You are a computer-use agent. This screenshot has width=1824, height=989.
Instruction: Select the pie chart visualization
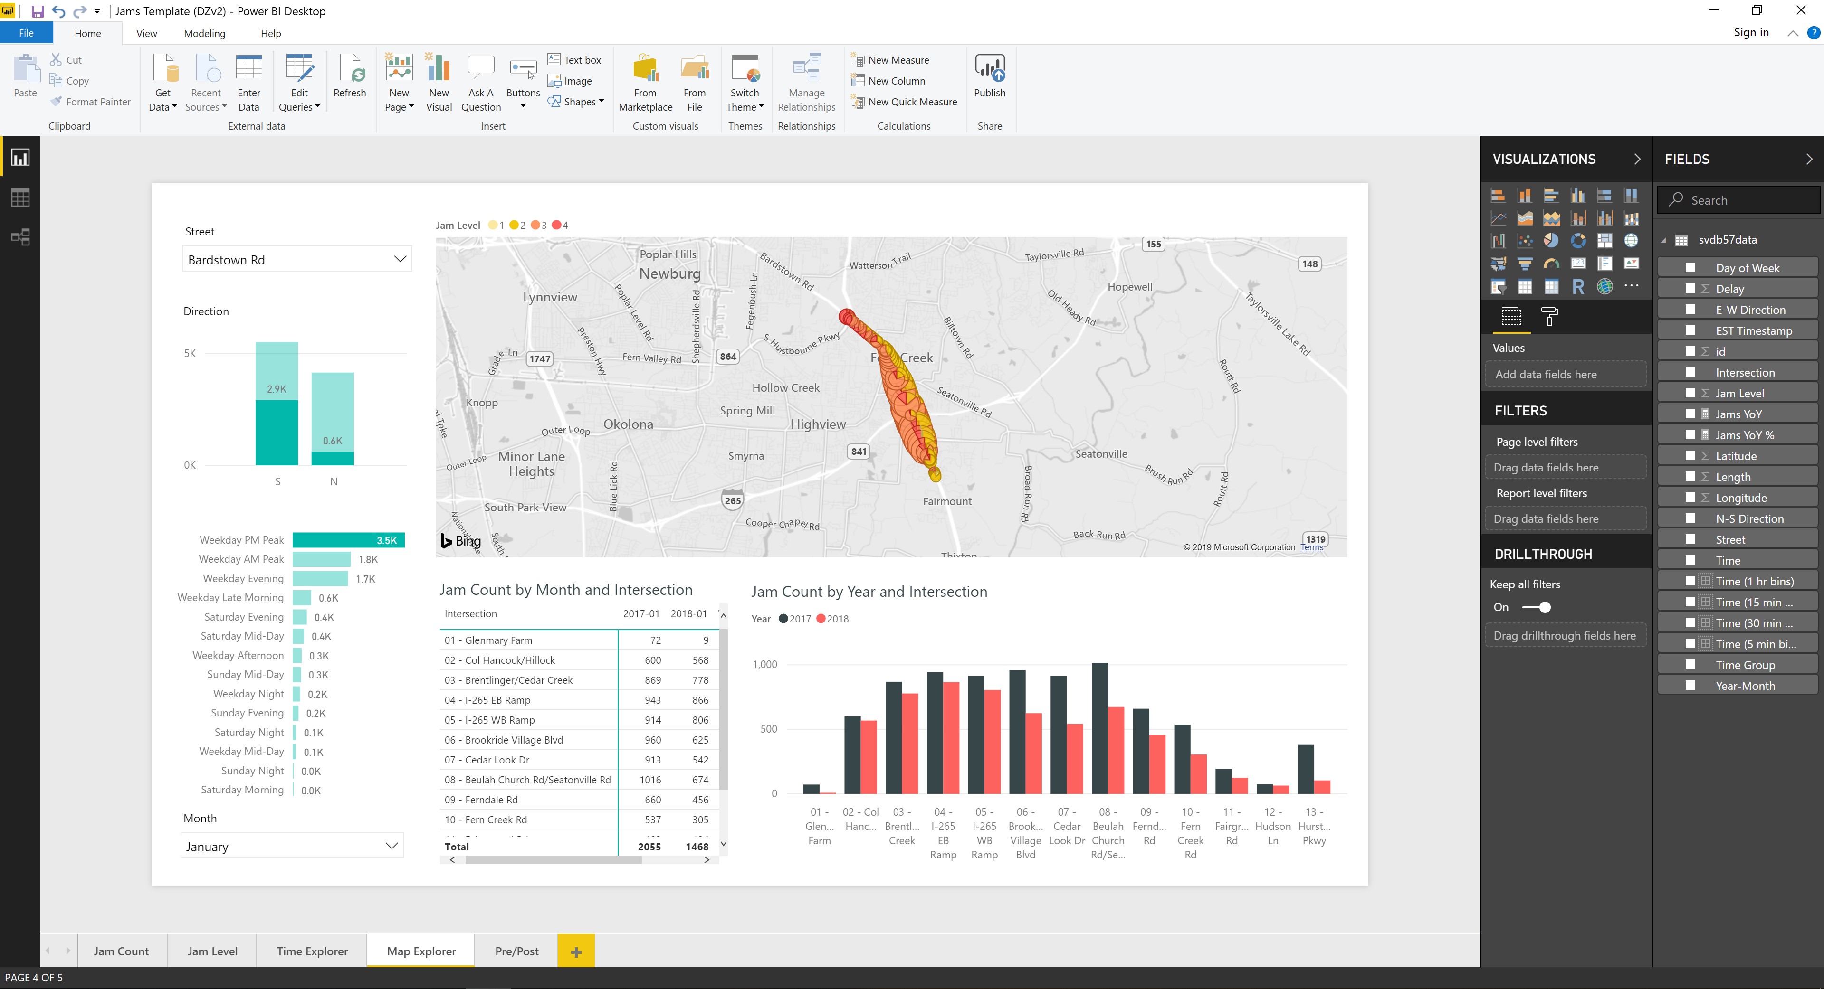[x=1551, y=241]
